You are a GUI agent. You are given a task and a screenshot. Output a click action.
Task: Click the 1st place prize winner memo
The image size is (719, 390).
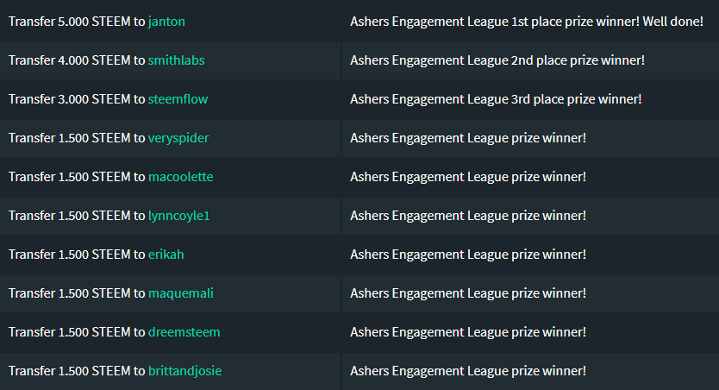527,21
